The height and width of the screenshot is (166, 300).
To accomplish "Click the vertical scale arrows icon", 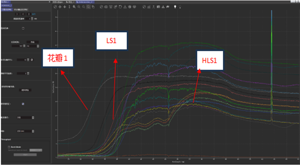I will pos(69,7).
